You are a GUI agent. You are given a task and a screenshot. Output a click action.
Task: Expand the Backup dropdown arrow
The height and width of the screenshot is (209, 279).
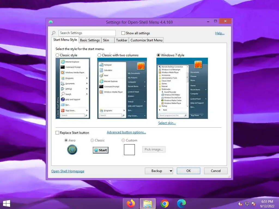tap(171, 171)
